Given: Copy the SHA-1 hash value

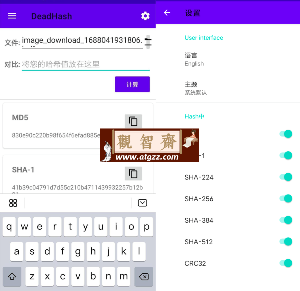Looking at the screenshot, I should (133, 174).
